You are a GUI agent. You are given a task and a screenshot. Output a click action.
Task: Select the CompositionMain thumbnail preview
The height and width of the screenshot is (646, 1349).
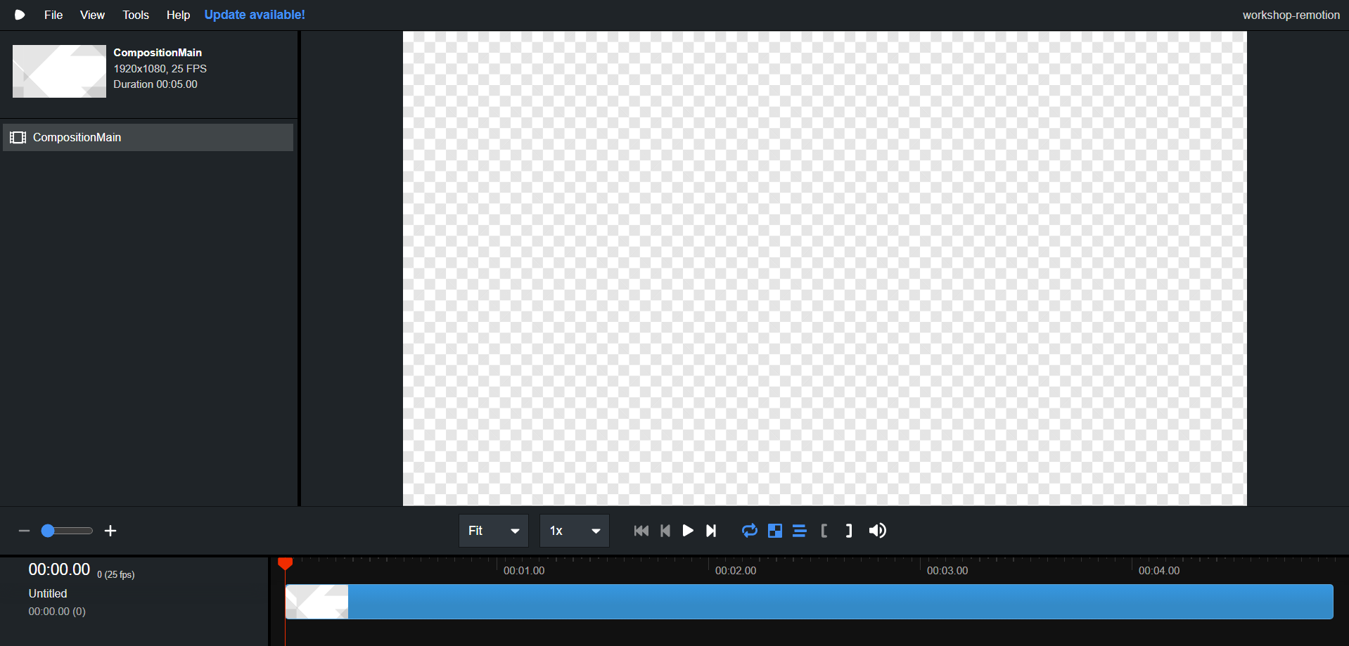coord(59,71)
